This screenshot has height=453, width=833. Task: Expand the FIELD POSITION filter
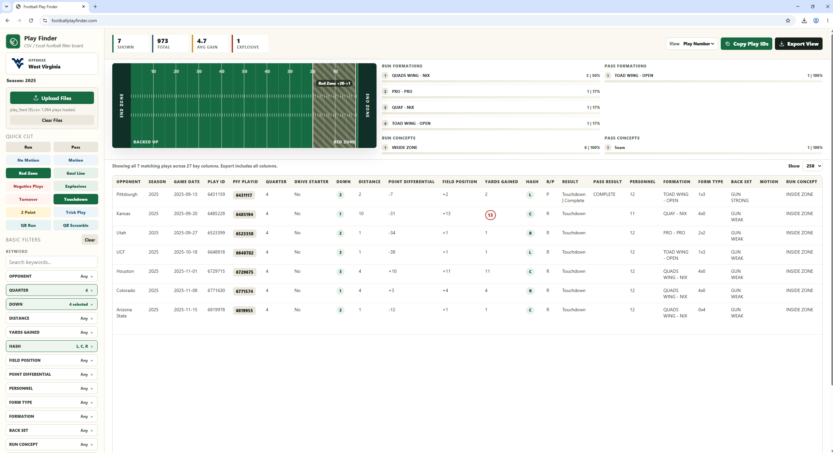52,360
